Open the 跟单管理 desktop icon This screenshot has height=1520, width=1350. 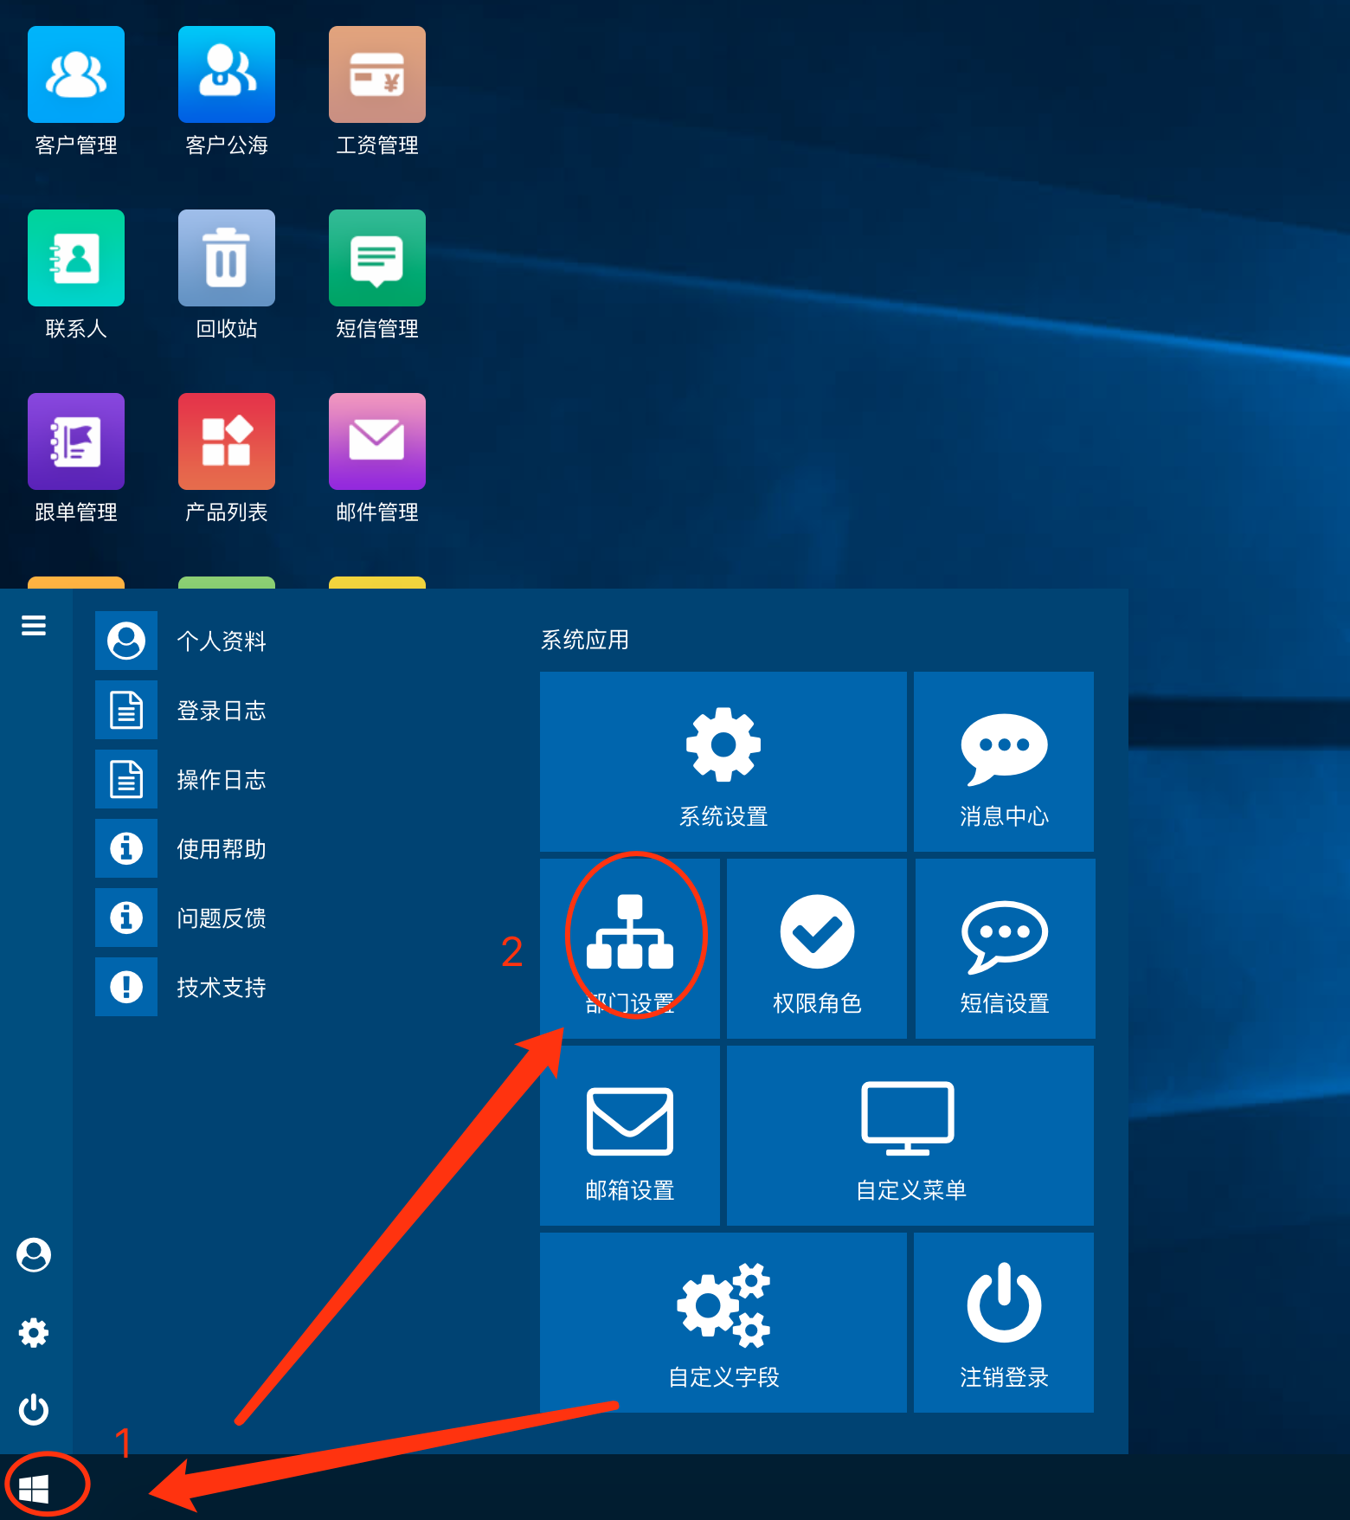pyautogui.click(x=76, y=441)
